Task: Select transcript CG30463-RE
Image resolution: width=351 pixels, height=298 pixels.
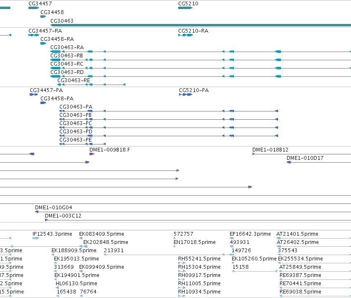Action: click(x=74, y=80)
